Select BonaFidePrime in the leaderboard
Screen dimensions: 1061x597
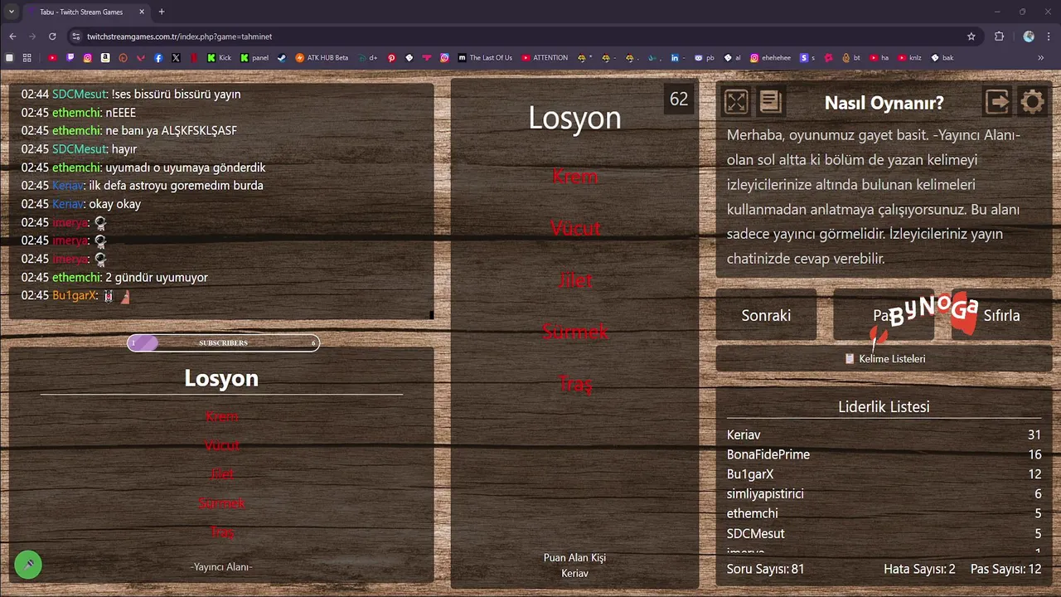[884, 454]
